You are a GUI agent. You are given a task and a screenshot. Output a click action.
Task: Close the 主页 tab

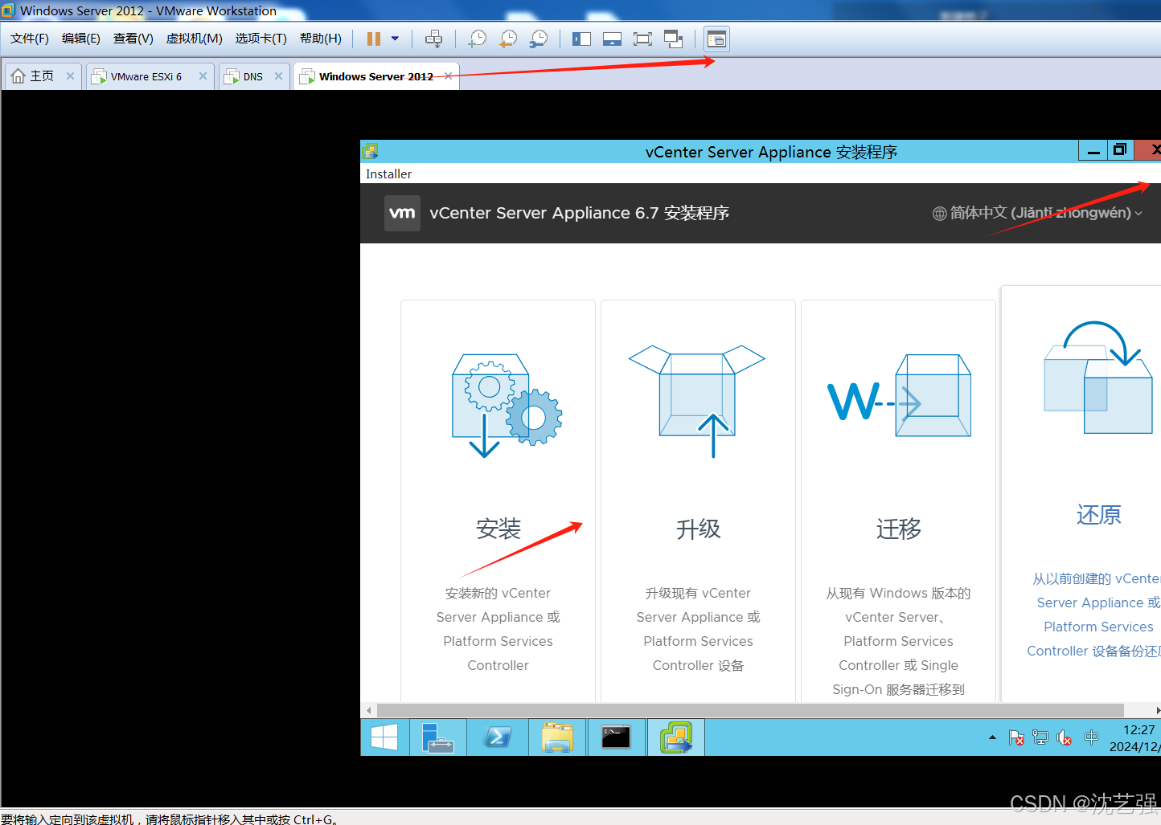point(70,76)
